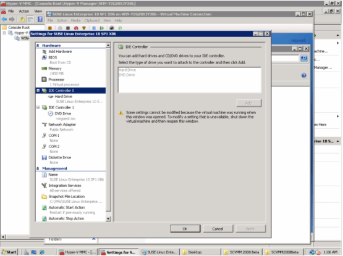Click the Add button for the IDE controller
The image size is (343, 256).
(x=248, y=103)
